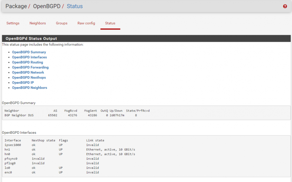Click hn0 link state Ethernet text
The image size is (292, 182).
pyautogui.click(x=111, y=154)
